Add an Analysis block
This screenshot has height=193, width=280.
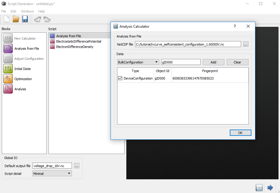tap(8, 89)
